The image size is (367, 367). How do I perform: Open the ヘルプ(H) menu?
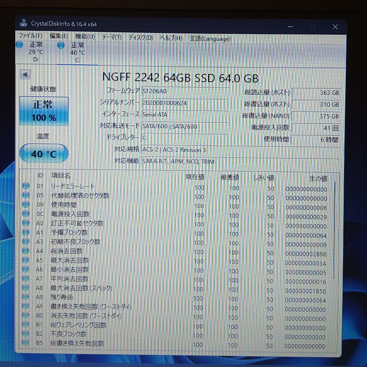point(171,38)
